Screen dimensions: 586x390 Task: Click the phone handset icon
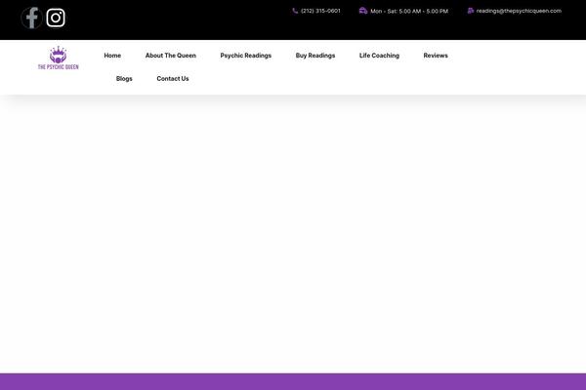click(295, 11)
